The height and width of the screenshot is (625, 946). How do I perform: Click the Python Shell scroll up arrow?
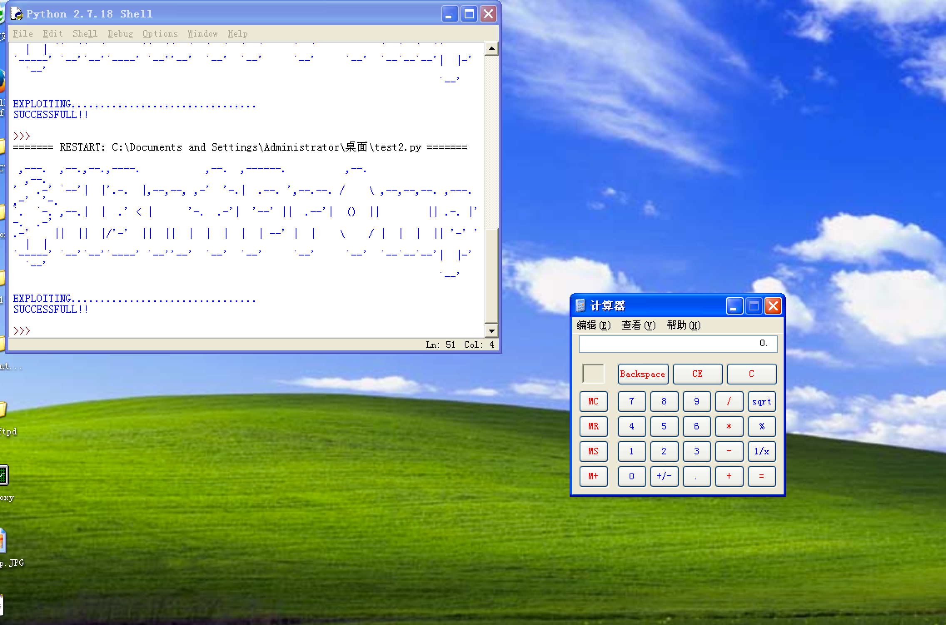(492, 49)
